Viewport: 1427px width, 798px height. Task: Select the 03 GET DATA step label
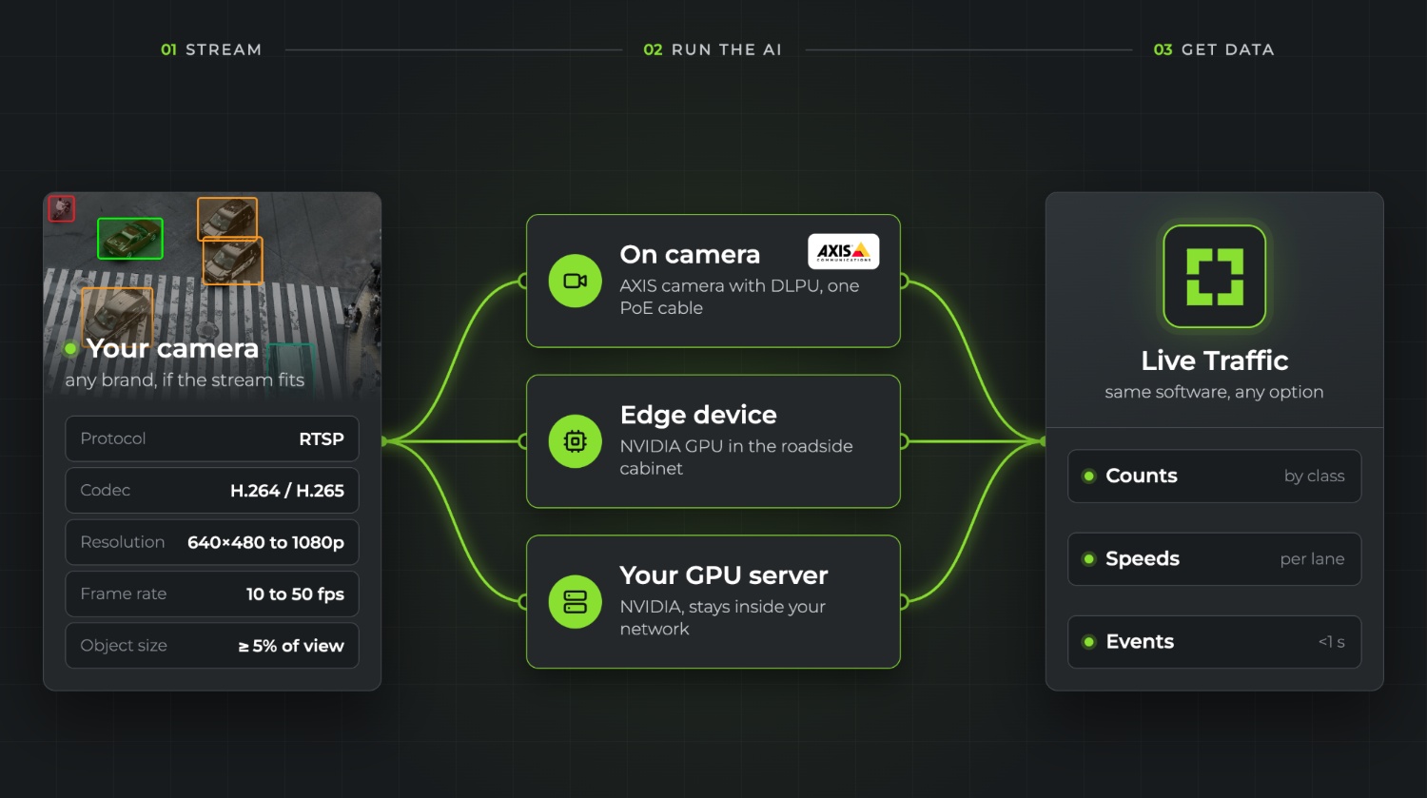pyautogui.click(x=1214, y=49)
